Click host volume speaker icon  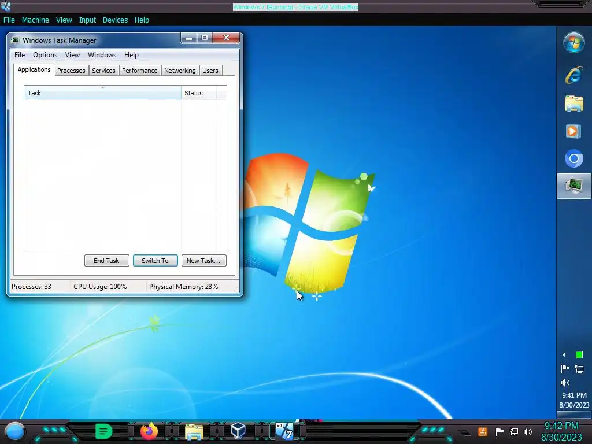point(528,431)
